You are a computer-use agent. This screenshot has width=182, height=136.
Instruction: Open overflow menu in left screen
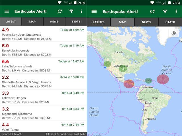click(81, 11)
